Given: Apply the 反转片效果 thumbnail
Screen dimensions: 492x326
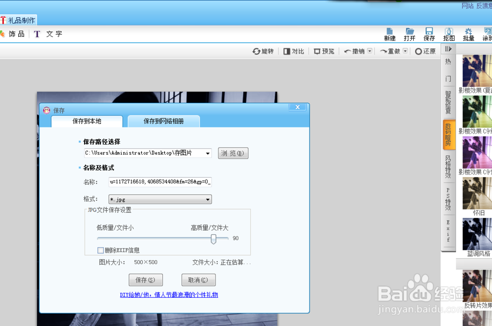Looking at the screenshot, I should pyautogui.click(x=477, y=286).
